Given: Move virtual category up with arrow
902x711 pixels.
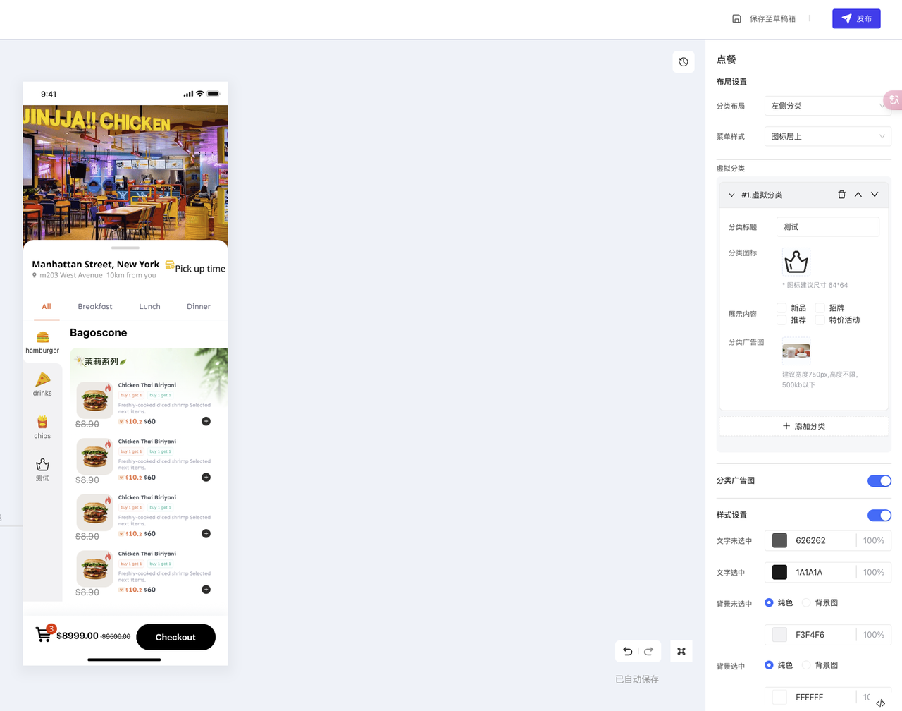Looking at the screenshot, I should pyautogui.click(x=858, y=195).
